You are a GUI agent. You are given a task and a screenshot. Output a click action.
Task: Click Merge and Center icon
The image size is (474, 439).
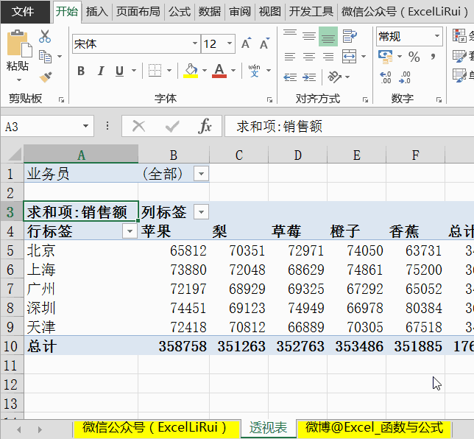tap(349, 57)
